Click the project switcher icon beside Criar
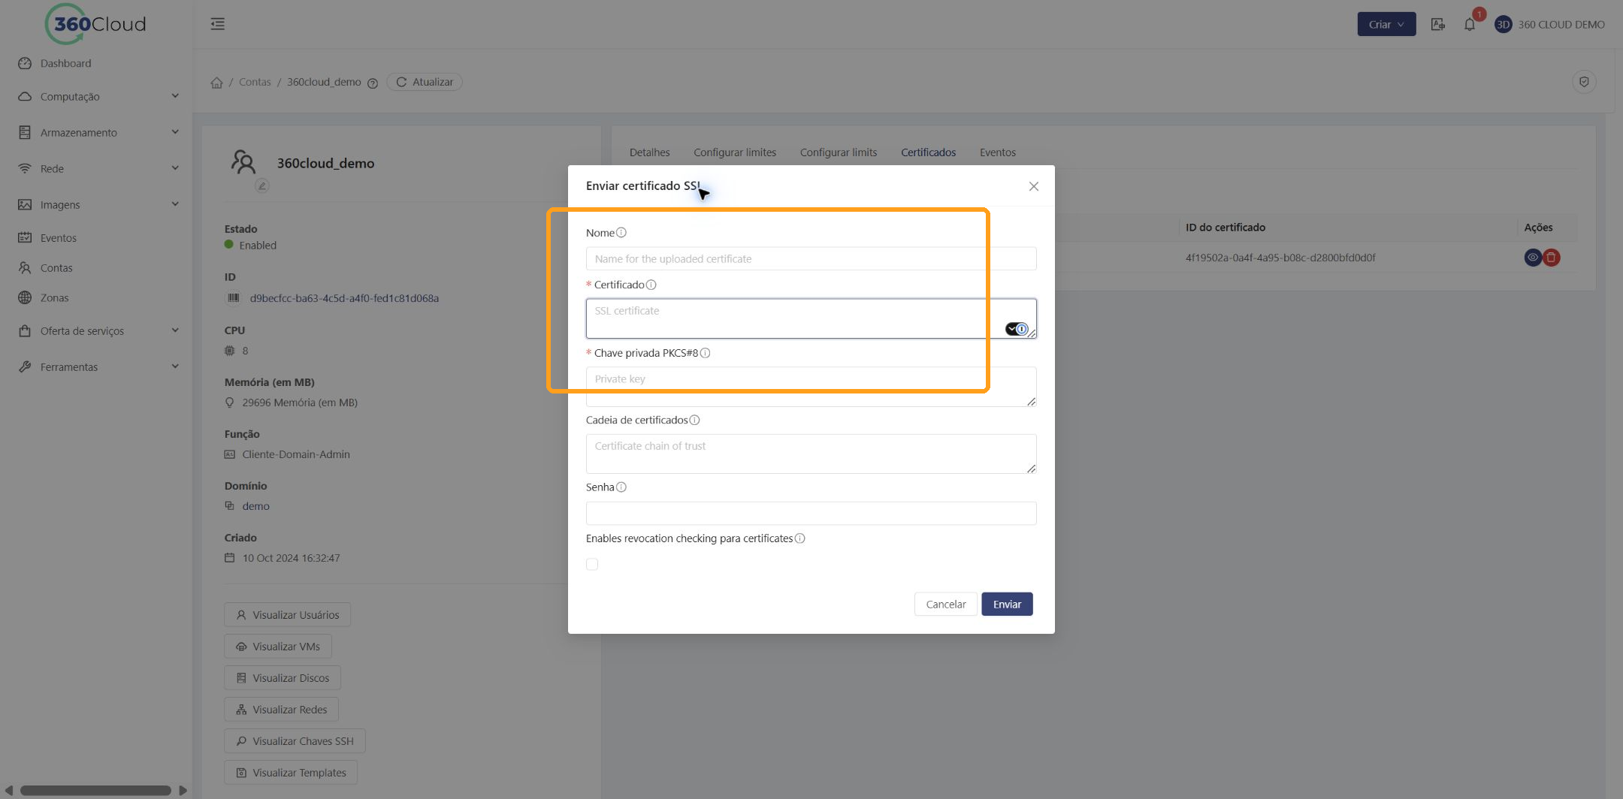This screenshot has height=799, width=1623. (1437, 24)
